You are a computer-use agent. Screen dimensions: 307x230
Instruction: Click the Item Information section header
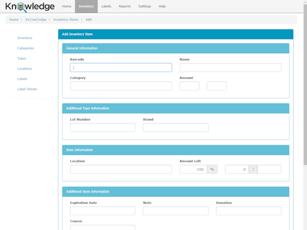click(x=176, y=150)
